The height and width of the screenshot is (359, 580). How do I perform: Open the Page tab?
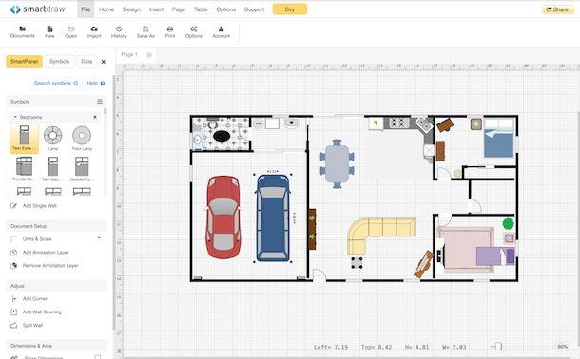click(179, 9)
